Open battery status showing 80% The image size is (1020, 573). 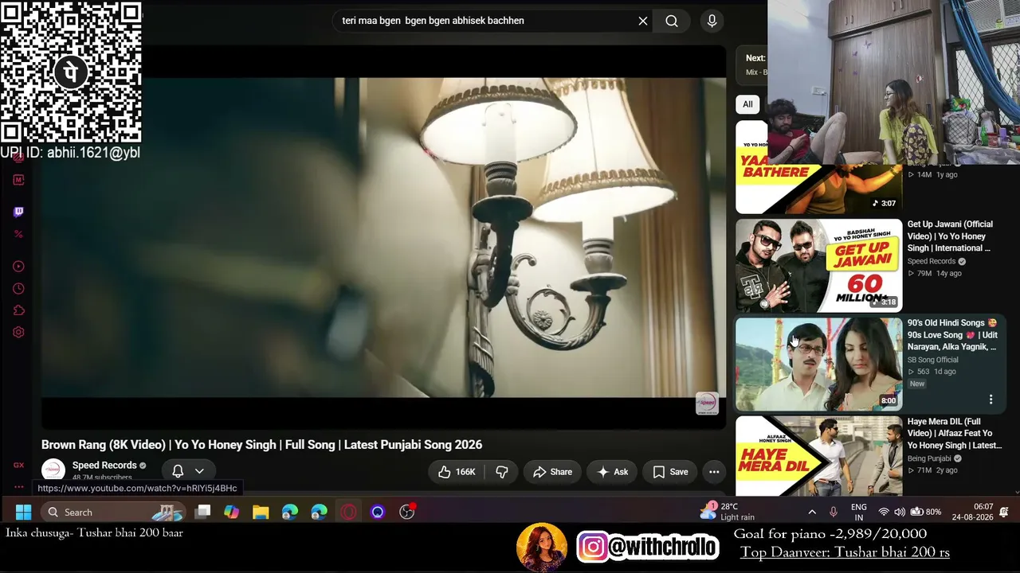(x=926, y=512)
